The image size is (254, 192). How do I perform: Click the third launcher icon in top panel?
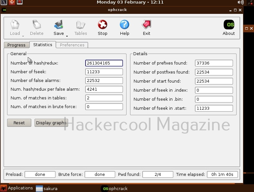pos(20,2)
